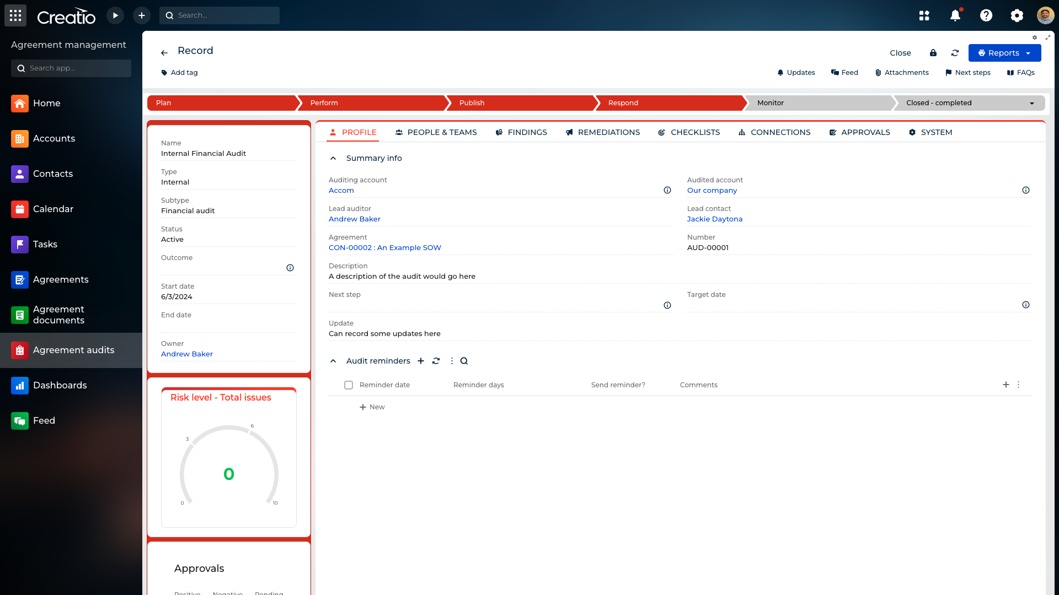Collapse the Summary info section
1059x595 pixels.
(333, 158)
